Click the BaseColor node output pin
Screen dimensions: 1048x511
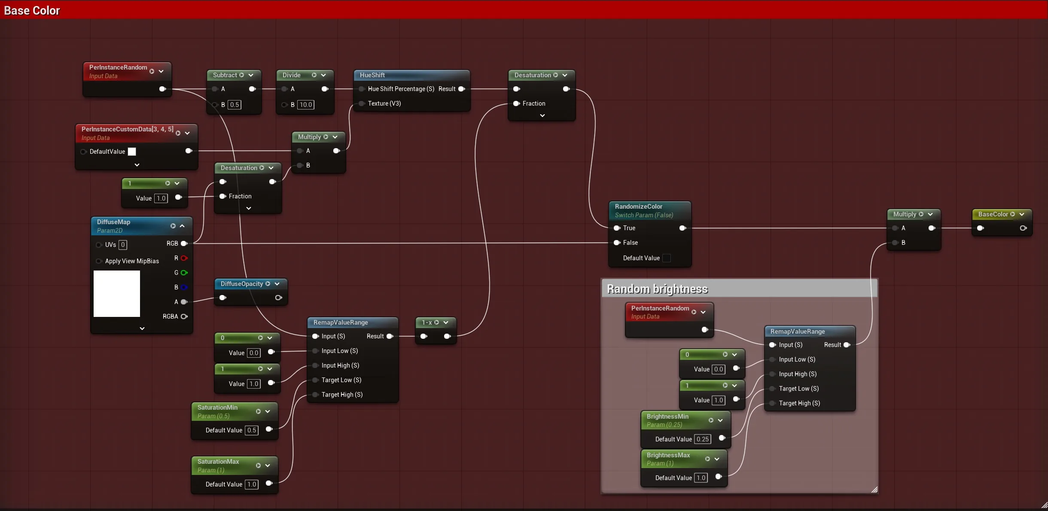click(x=1024, y=228)
